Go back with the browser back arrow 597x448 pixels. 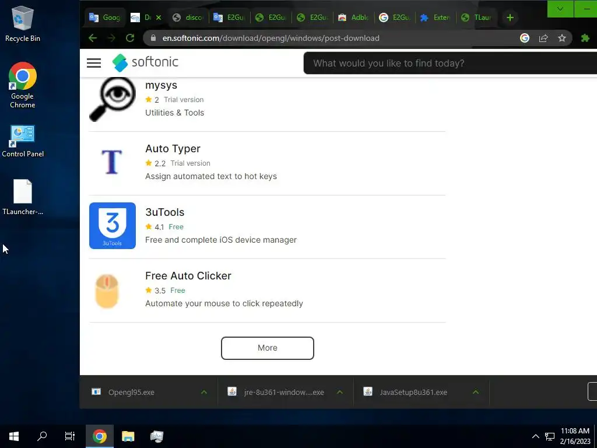point(93,38)
